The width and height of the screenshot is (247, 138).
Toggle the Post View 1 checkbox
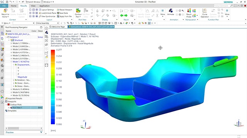[x=11, y=108]
